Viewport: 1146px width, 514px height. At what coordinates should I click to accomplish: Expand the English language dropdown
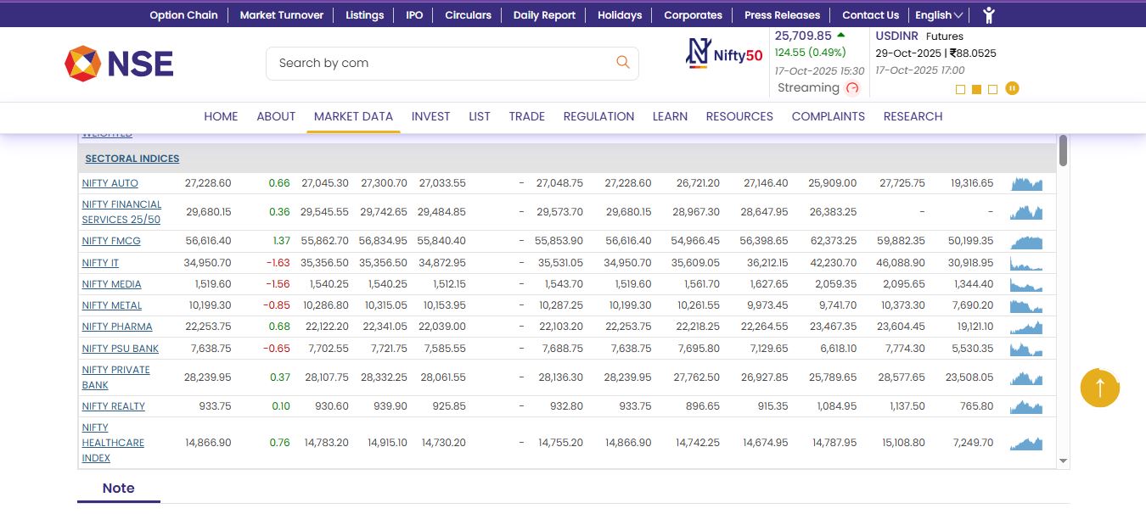click(939, 14)
